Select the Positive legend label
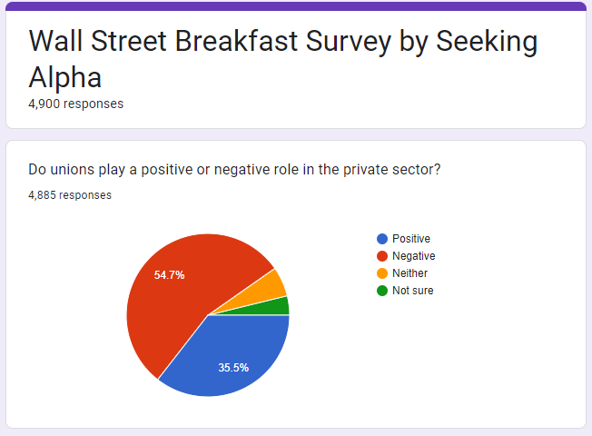The height and width of the screenshot is (436, 592). click(x=411, y=239)
